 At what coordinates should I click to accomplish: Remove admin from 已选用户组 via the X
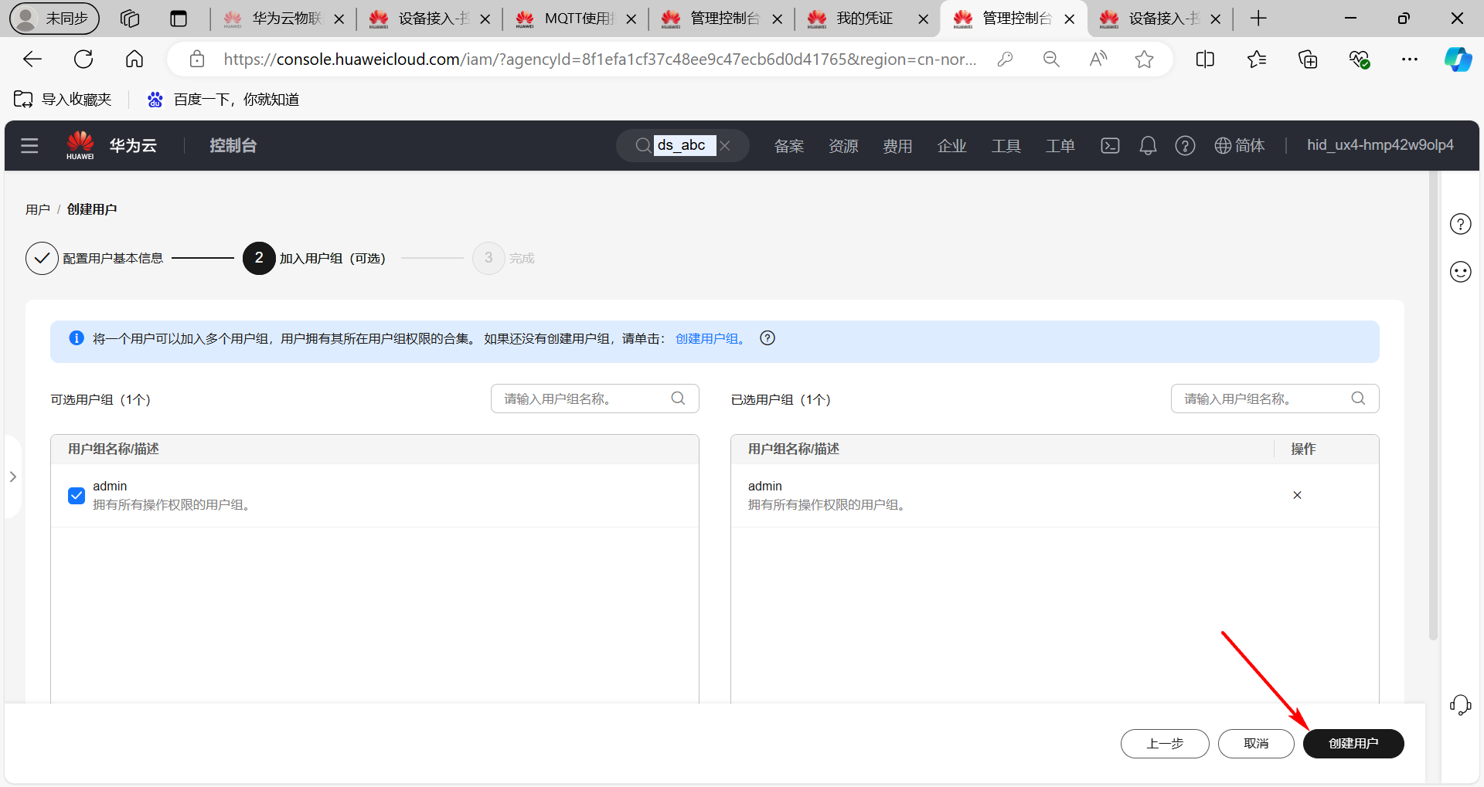click(x=1297, y=495)
